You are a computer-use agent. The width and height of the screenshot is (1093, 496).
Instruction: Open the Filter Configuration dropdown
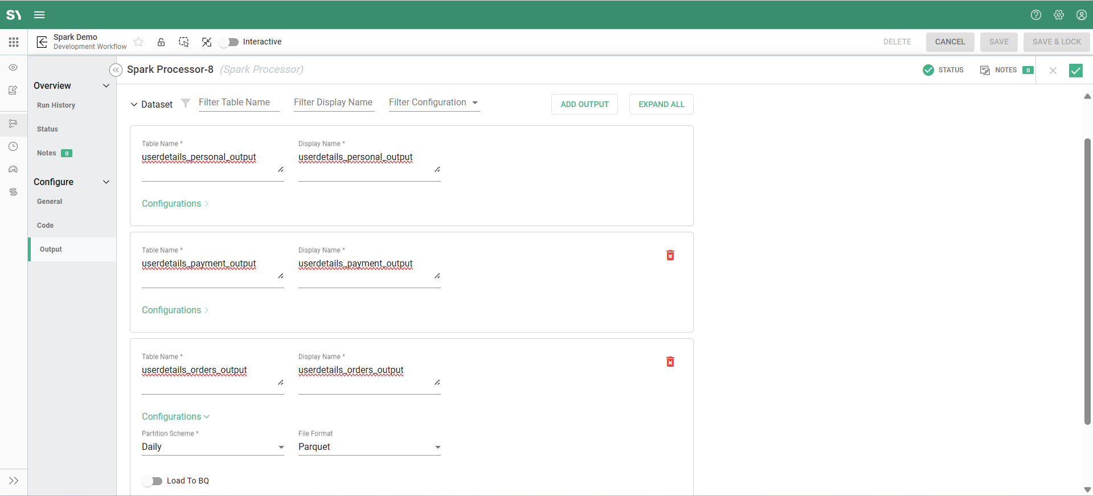tap(433, 103)
